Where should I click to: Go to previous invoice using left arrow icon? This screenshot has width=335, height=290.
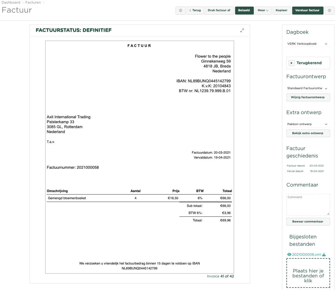181,10
